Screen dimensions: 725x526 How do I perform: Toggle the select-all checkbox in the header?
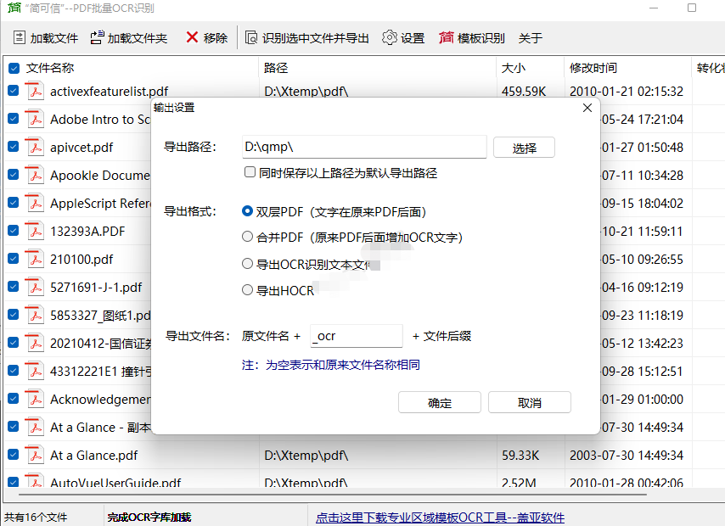[x=14, y=68]
